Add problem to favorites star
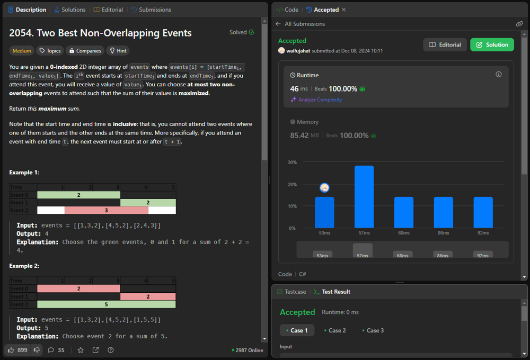Viewport: 530px width, 360px height. click(x=81, y=350)
